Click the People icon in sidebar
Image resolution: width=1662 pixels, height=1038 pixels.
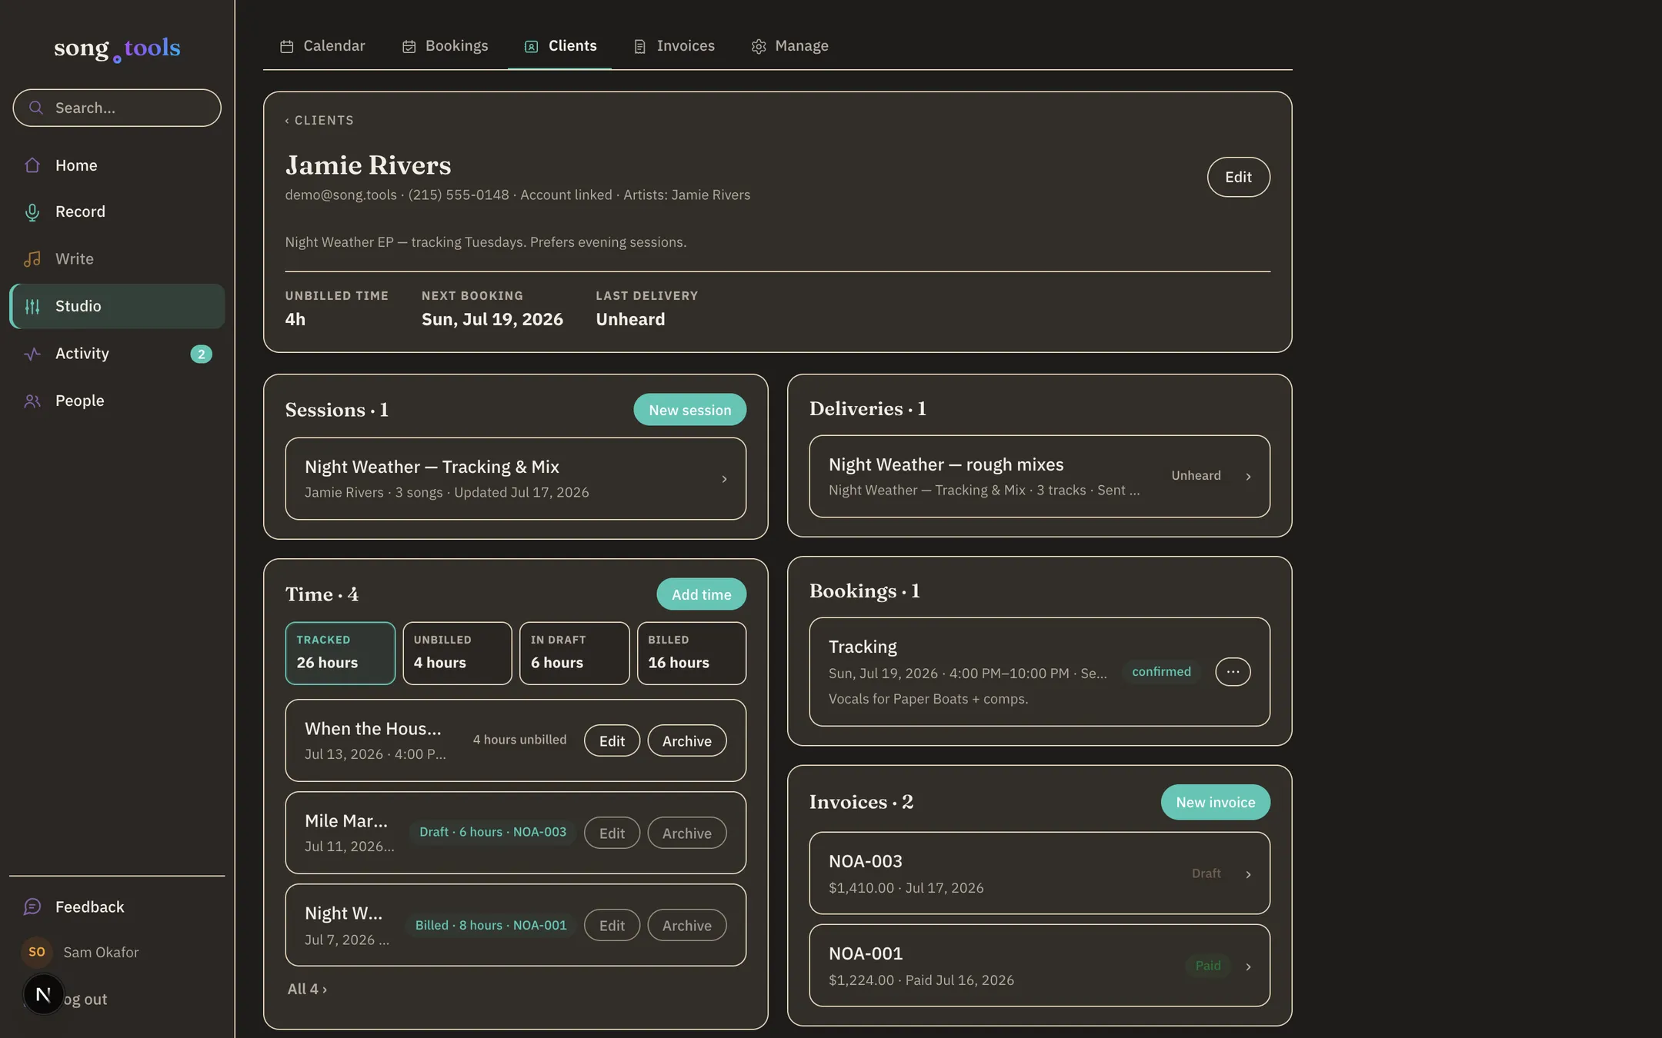pyautogui.click(x=32, y=401)
